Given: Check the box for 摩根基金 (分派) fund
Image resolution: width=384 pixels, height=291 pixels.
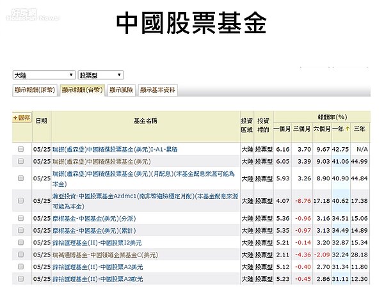Looking at the screenshot, I should tap(21, 218).
